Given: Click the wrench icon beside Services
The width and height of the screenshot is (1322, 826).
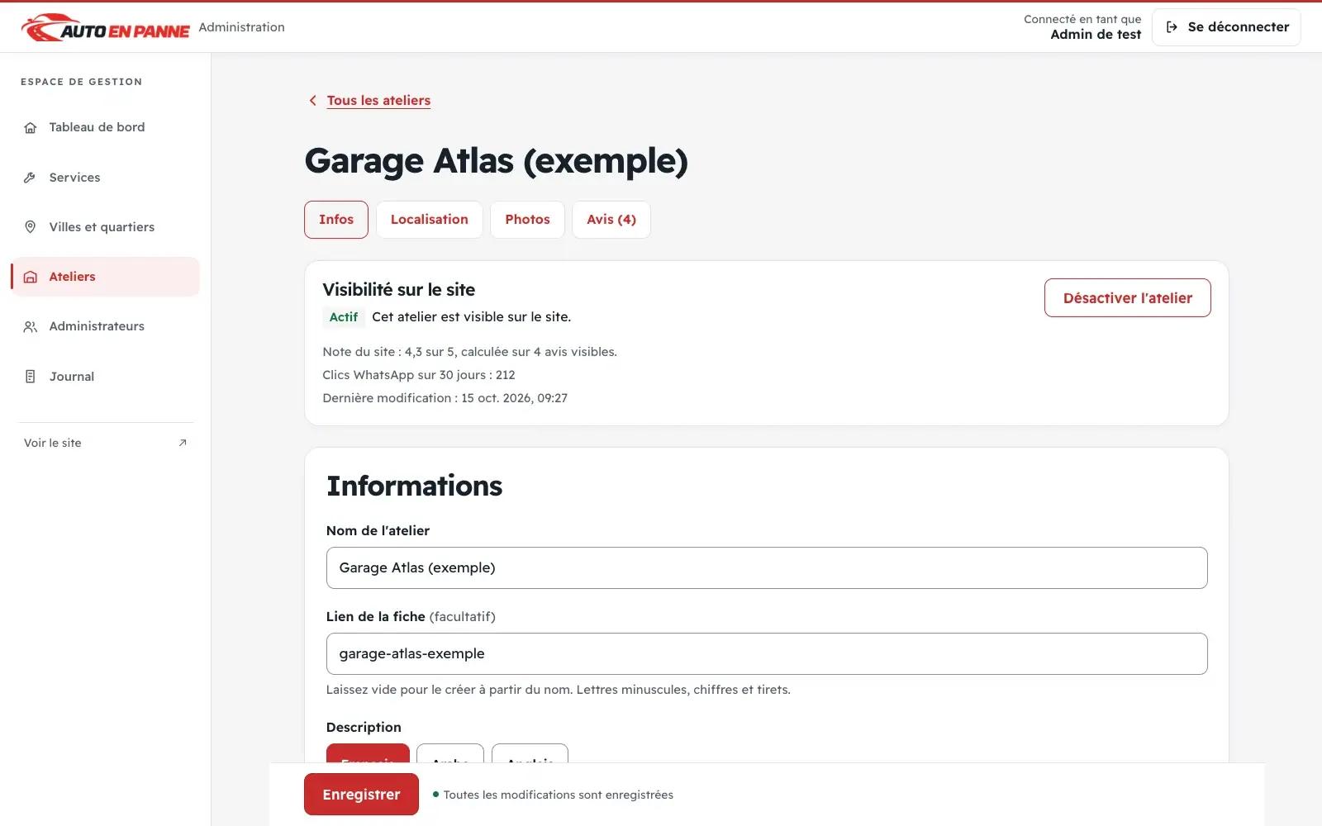Looking at the screenshot, I should [31, 178].
